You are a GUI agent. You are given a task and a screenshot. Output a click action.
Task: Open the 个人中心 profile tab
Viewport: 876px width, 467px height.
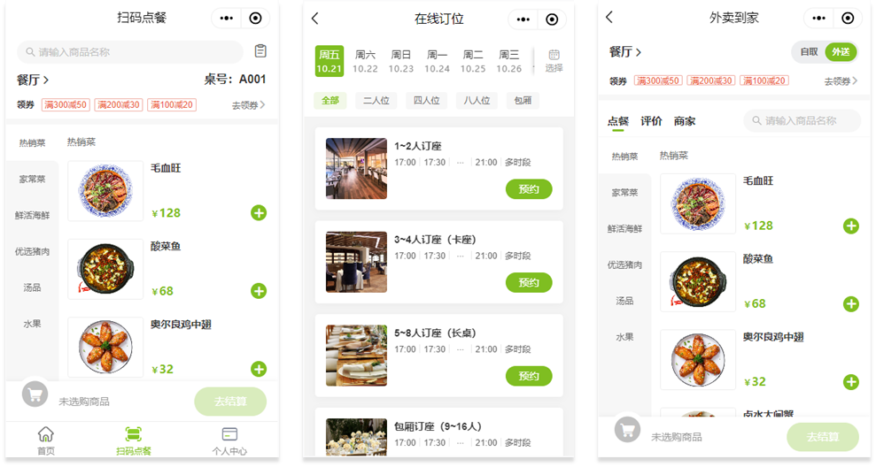pyautogui.click(x=229, y=440)
